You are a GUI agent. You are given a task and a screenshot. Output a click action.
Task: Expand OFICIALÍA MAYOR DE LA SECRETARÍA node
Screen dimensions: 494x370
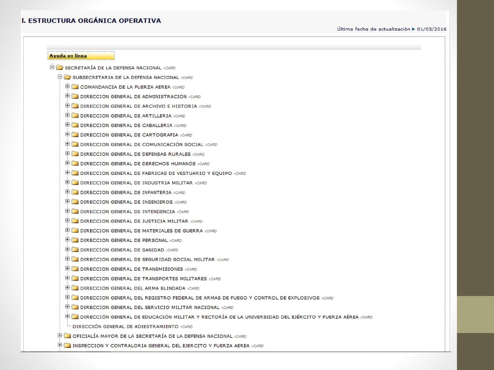tap(59, 335)
